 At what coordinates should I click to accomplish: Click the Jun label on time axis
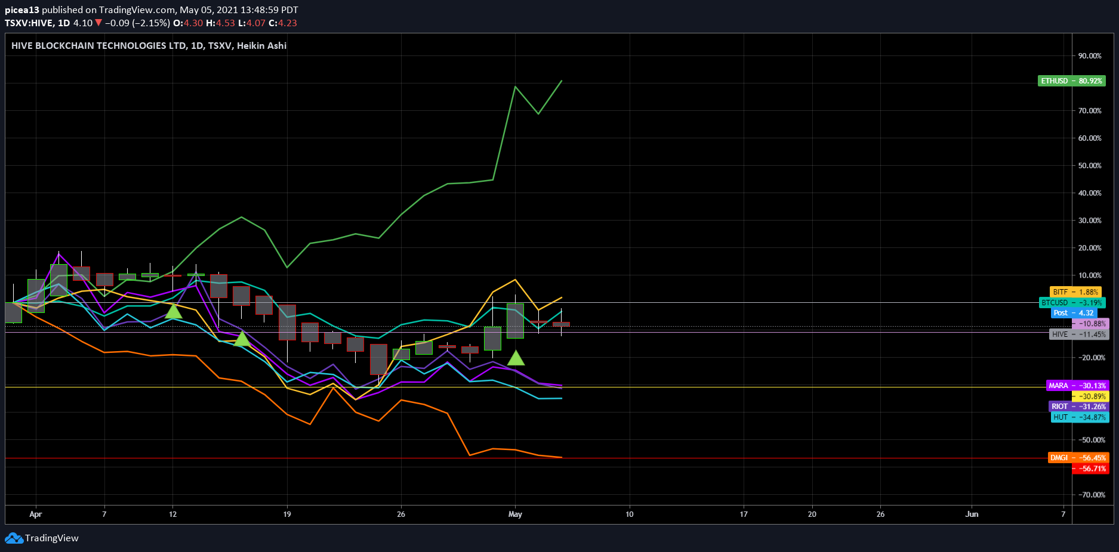972,514
